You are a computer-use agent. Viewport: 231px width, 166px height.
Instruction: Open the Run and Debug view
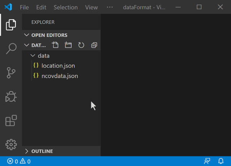(x=11, y=96)
